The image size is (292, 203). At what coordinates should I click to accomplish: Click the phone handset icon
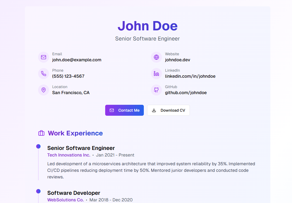44,74
